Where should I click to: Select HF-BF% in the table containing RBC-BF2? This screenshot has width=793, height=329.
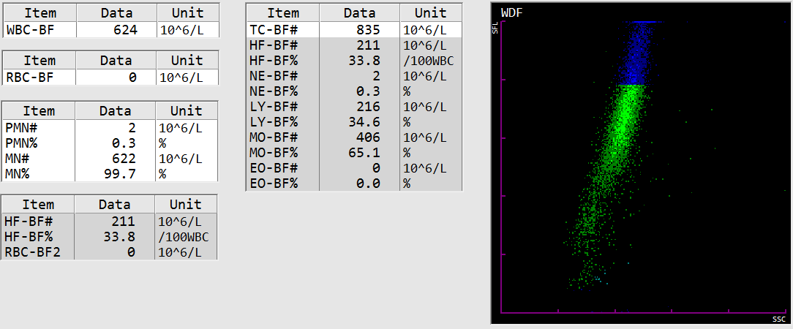29,237
